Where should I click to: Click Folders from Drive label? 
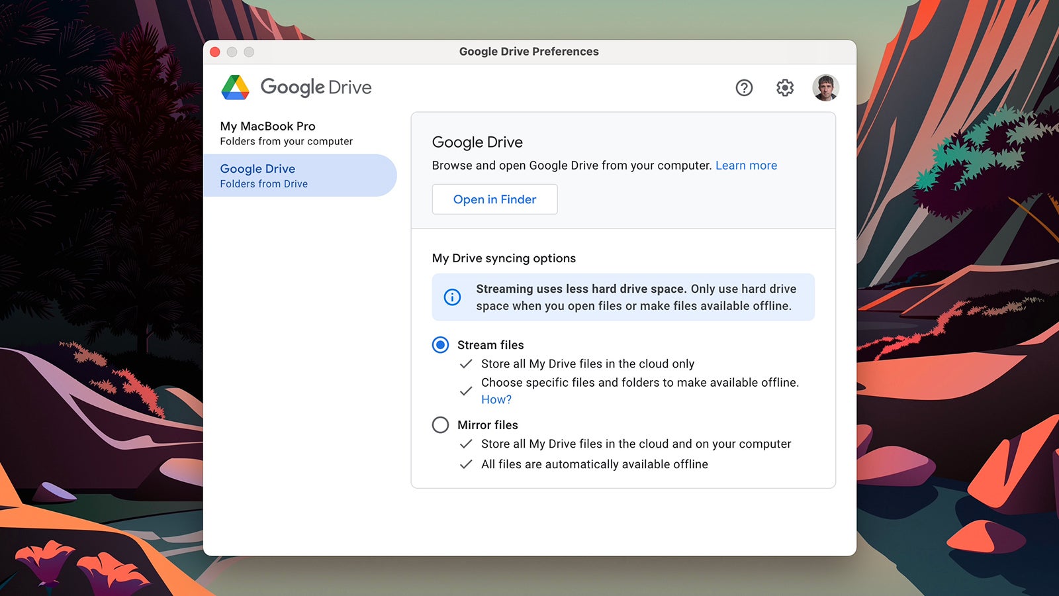(263, 184)
